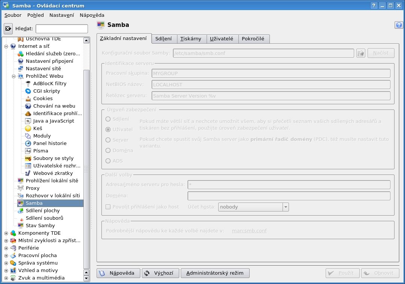Click the AdBlocK filtry funnel icon
405x284 pixels.
28,84
